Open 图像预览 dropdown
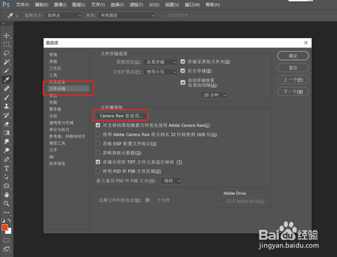Screen dimensions: 337x257 pyautogui.click(x=160, y=62)
